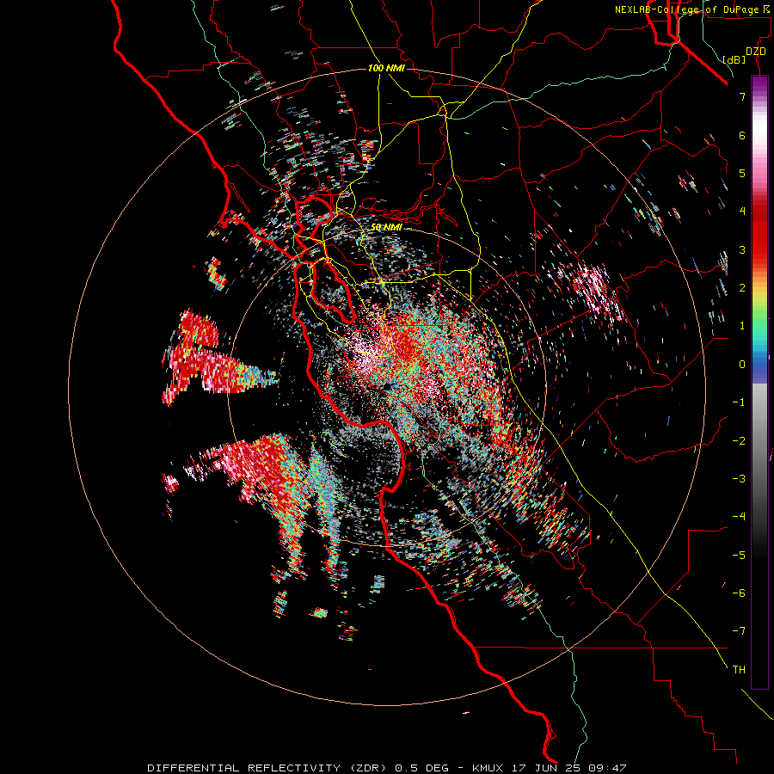This screenshot has height=774, width=774.
Task: Click the '-6' value on the color scale
Action: 739,593
